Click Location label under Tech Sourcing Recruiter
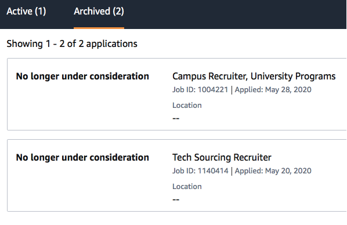This screenshot has height=225, width=347. click(x=187, y=186)
